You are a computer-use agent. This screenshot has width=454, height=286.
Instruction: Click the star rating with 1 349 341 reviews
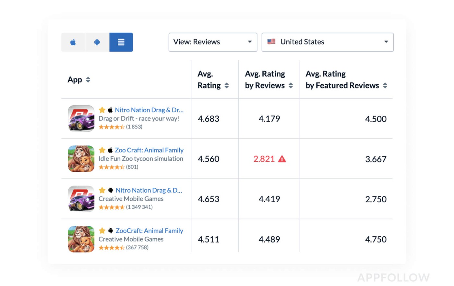(x=112, y=207)
